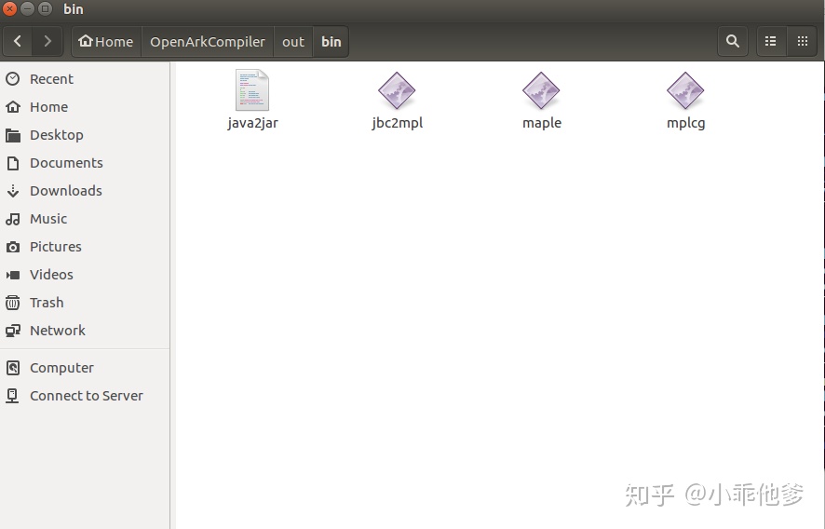Click the Downloads arrow icon in sidebar

[x=13, y=191]
